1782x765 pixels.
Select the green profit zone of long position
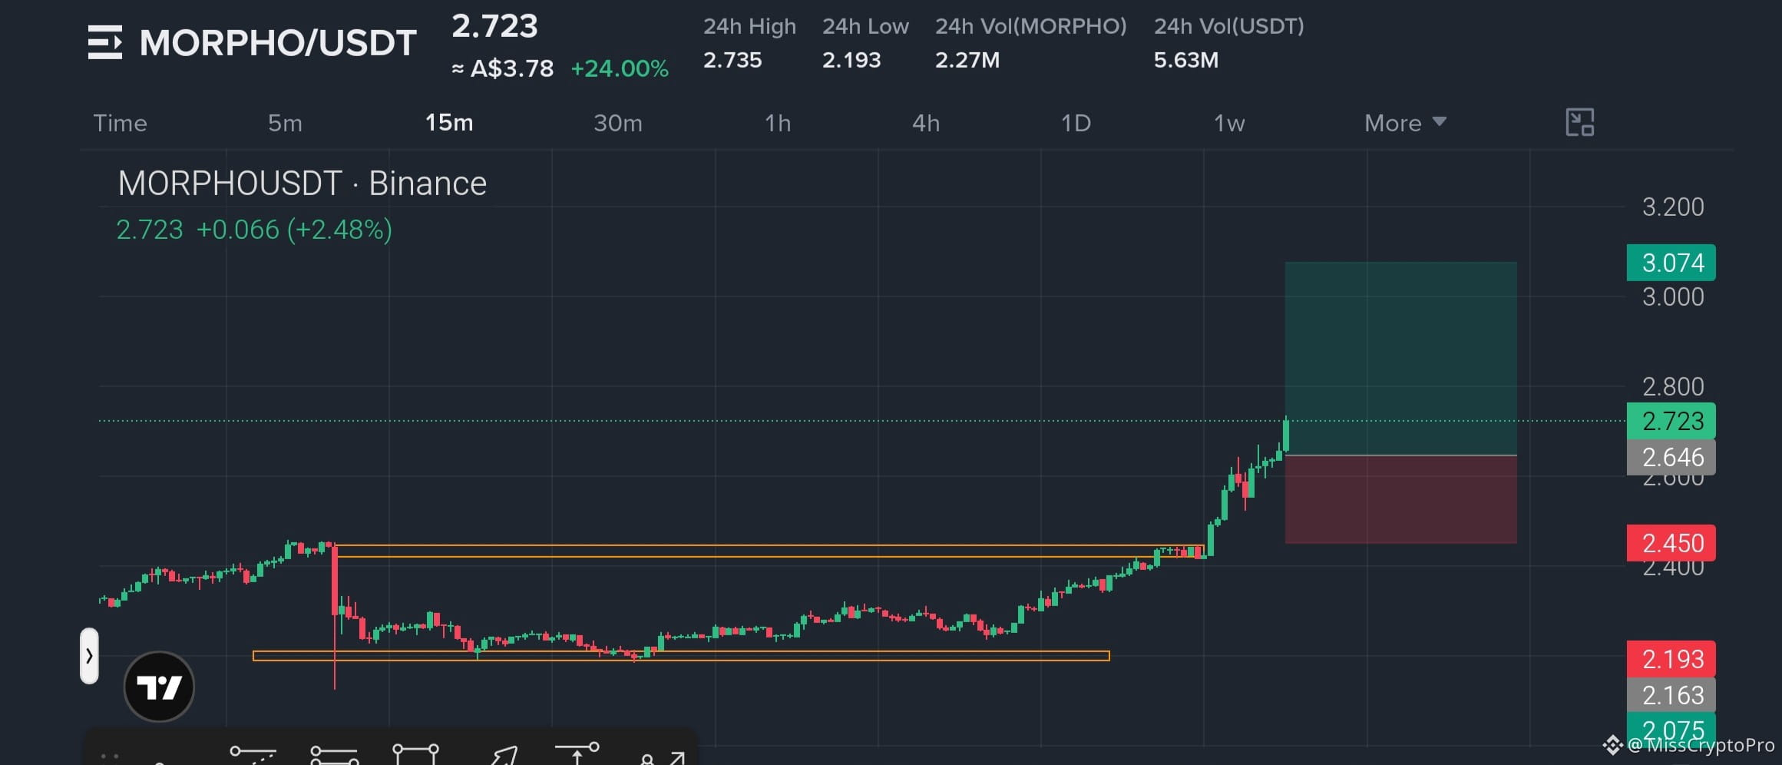coord(1400,359)
